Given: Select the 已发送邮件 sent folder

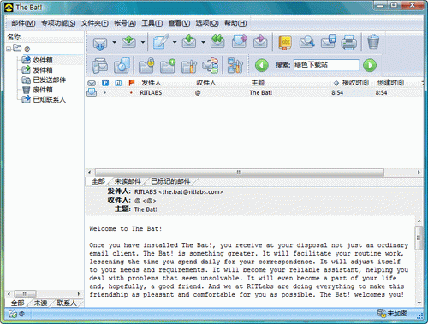Looking at the screenshot, I should pyautogui.click(x=50, y=80).
